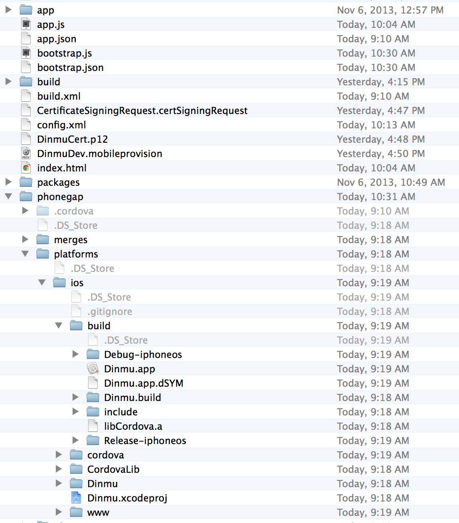Screen dimensions: 459x523
Task: Click the phonegap folder icon
Action: pyautogui.click(x=26, y=197)
